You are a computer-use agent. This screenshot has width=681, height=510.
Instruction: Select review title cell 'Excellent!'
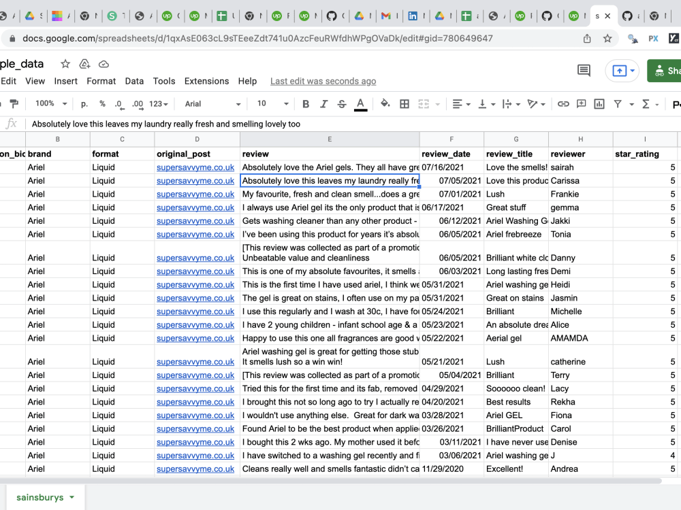point(516,469)
